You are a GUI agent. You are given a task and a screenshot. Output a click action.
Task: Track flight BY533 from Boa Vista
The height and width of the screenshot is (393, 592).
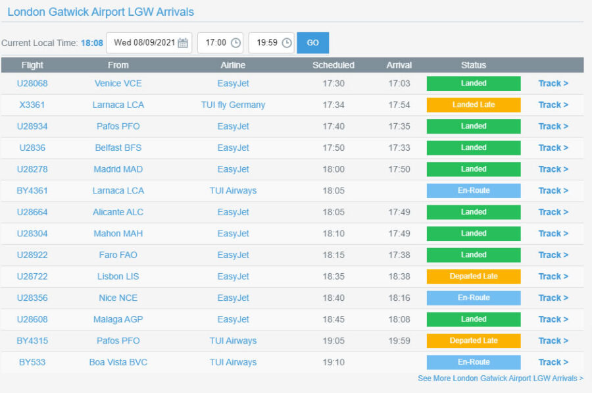553,362
